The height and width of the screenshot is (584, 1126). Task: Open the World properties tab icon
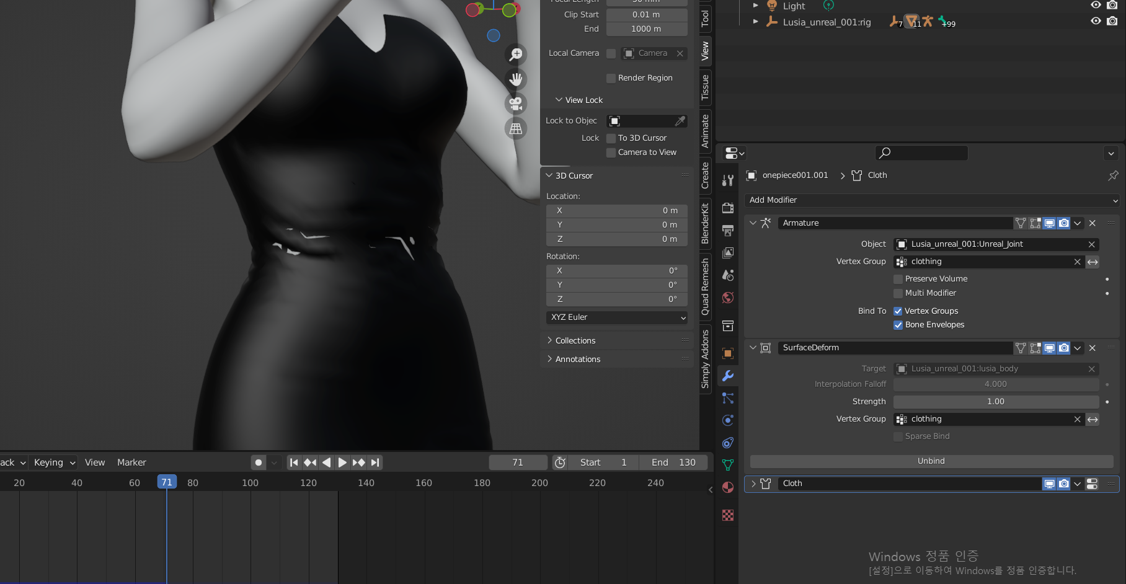pyautogui.click(x=728, y=298)
